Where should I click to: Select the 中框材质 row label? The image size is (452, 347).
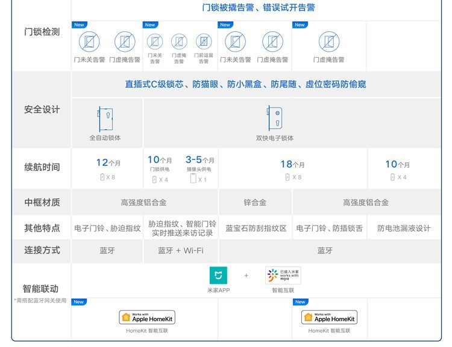(42, 202)
